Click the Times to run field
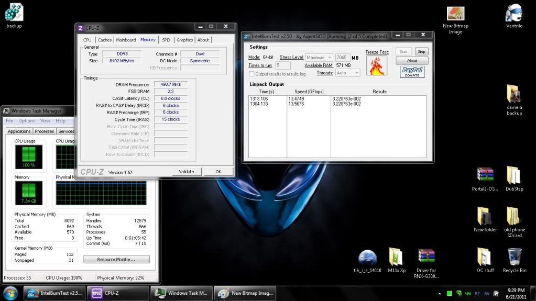Image resolution: width=536 pixels, height=301 pixels. pos(283,65)
